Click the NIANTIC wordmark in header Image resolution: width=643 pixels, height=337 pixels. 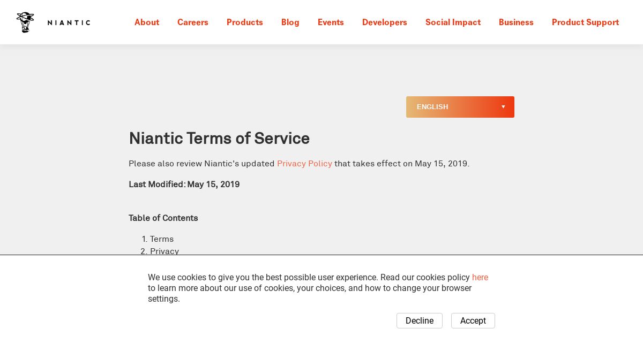69,22
